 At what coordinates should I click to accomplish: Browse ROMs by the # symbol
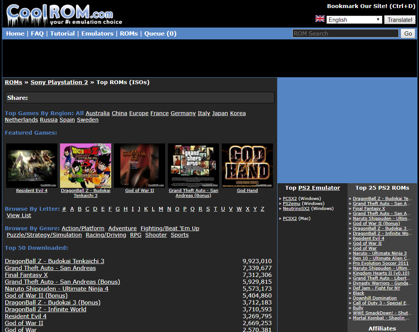coord(64,209)
